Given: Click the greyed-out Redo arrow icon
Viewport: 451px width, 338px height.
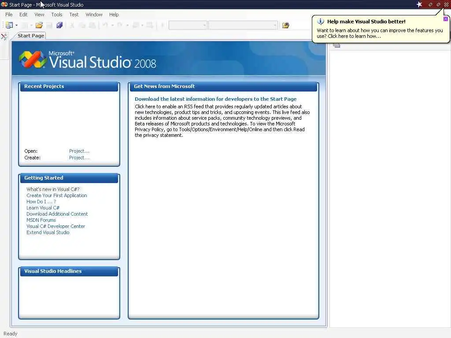Looking at the screenshot, I should tap(120, 25).
